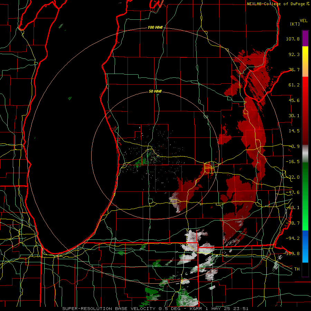Image resolution: width=311 pixels, height=311 pixels.
Task: Click the -78.7 legend value
Action: point(293,223)
